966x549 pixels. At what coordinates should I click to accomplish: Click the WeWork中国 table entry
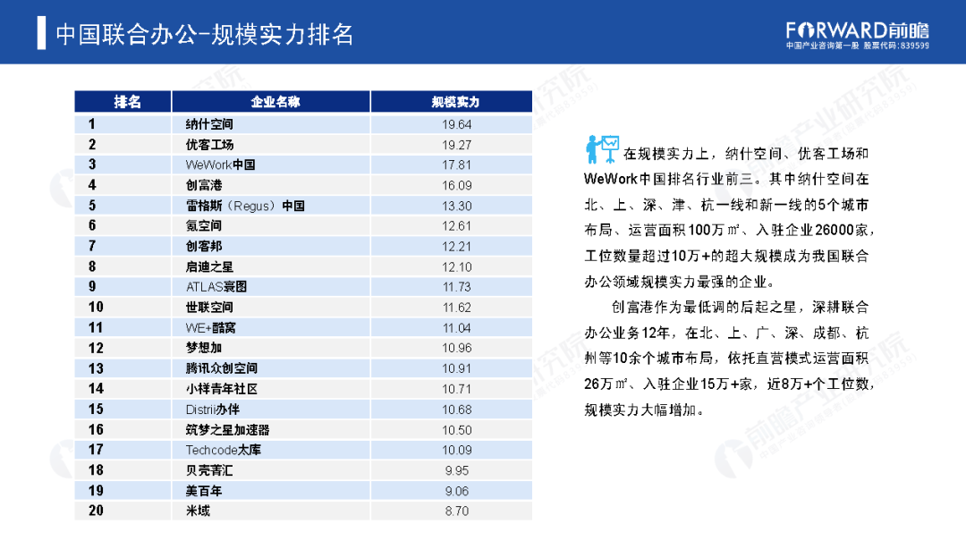pos(220,165)
